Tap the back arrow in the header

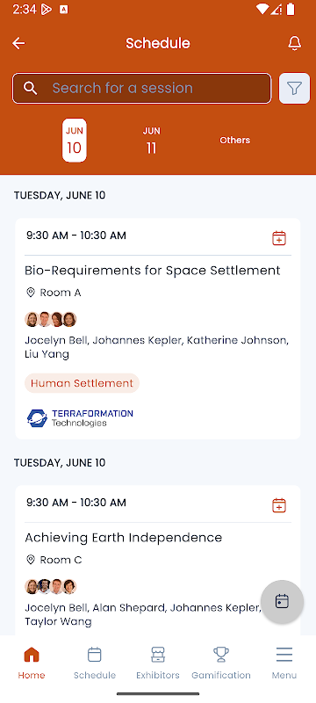[x=18, y=43]
